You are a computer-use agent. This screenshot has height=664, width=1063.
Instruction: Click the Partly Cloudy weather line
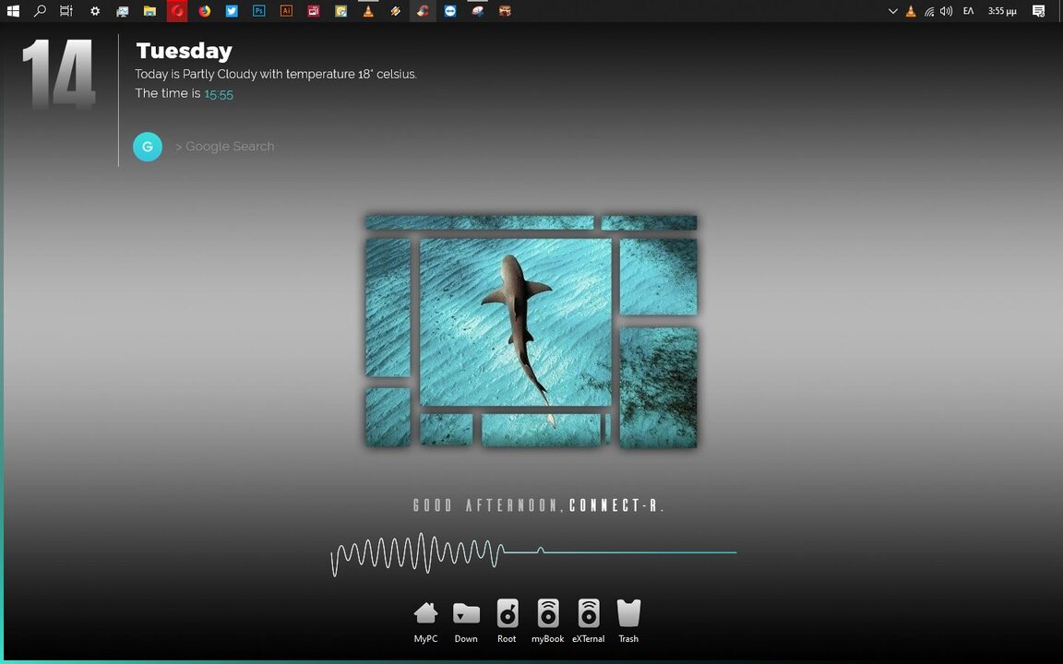275,74
